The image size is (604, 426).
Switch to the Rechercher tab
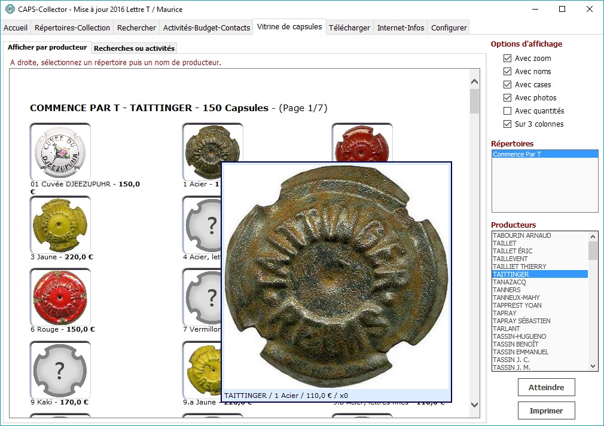pos(136,27)
